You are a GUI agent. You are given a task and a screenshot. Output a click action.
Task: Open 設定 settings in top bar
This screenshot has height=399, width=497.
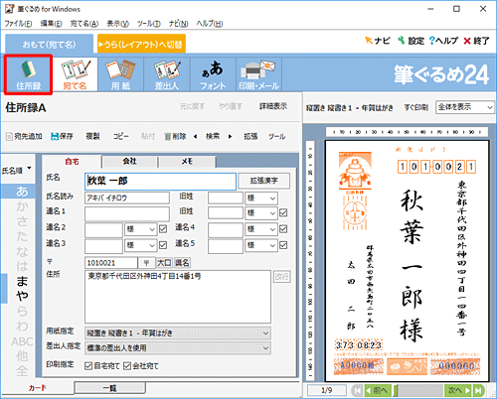pos(411,41)
